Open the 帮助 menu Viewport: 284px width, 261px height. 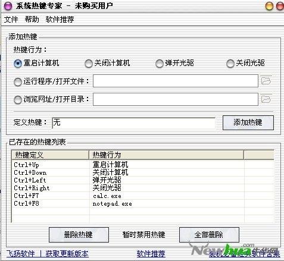click(x=32, y=20)
